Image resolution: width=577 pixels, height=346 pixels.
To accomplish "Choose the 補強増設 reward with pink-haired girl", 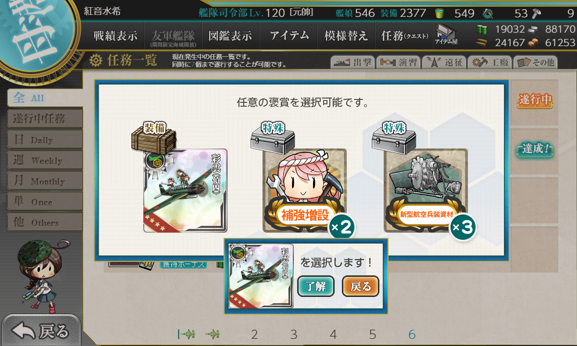I will click(x=305, y=191).
